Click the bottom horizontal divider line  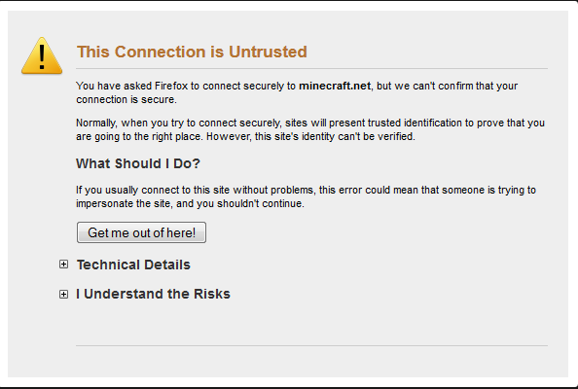pyautogui.click(x=311, y=345)
